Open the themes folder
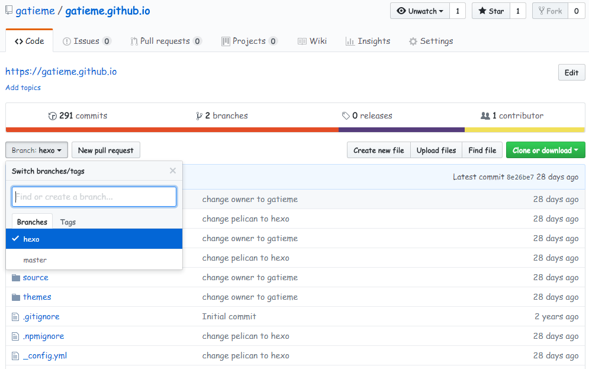The image size is (589, 369). [x=37, y=297]
